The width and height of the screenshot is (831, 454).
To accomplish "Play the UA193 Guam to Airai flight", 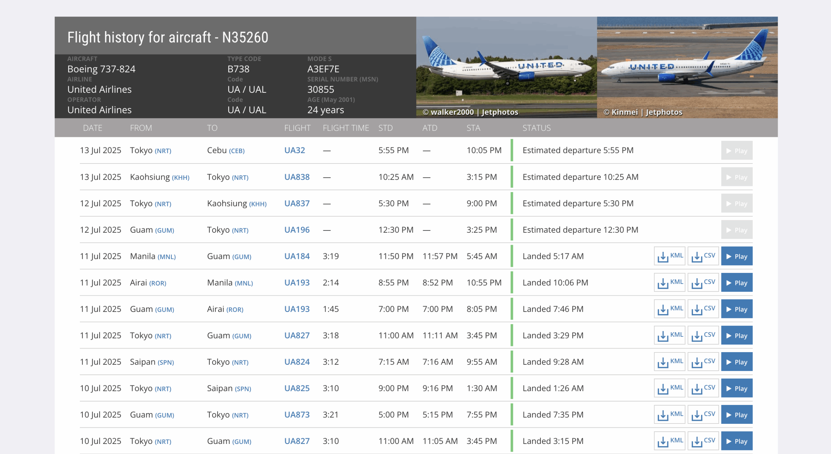I will [x=737, y=309].
